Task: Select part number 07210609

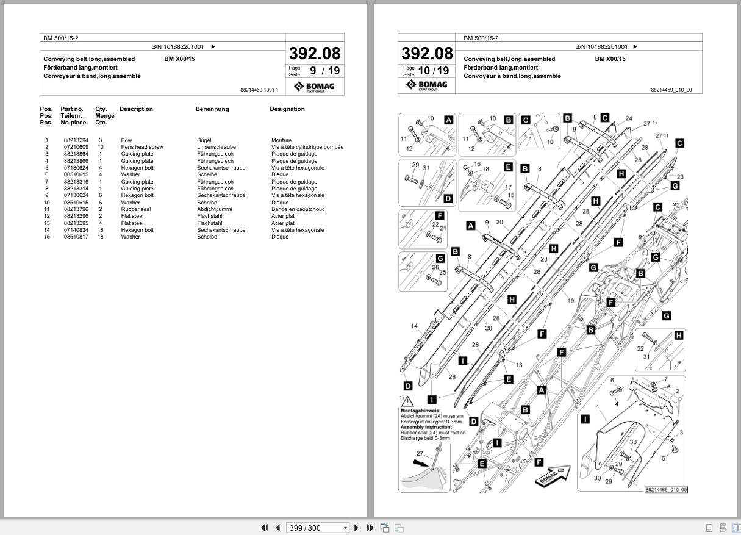Action: (75, 147)
